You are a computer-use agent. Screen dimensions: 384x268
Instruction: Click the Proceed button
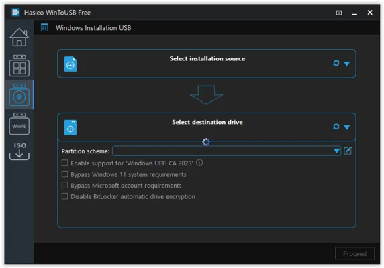pos(354,253)
